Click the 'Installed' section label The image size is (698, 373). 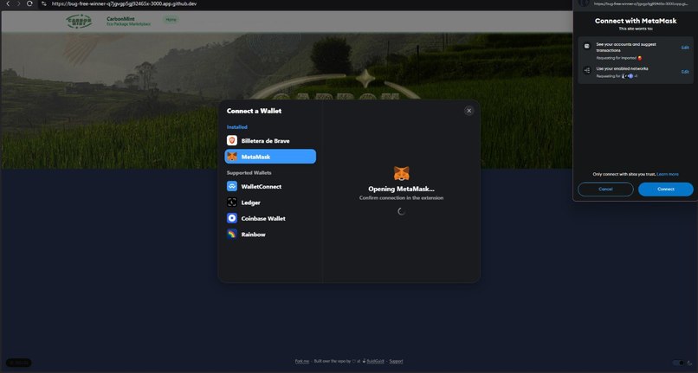[x=236, y=127]
